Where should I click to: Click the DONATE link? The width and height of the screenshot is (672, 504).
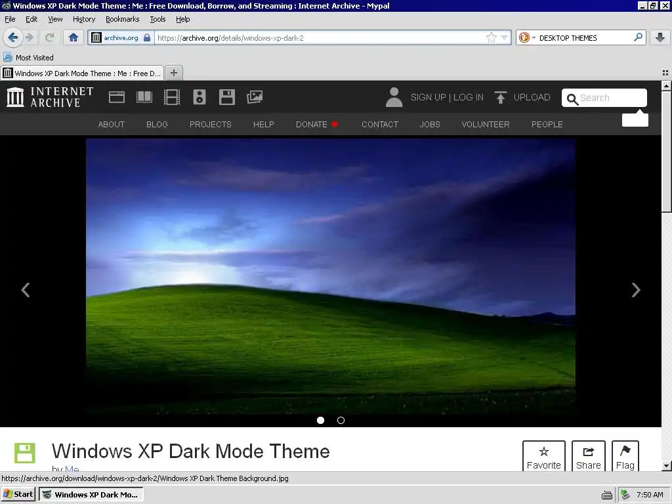317,124
